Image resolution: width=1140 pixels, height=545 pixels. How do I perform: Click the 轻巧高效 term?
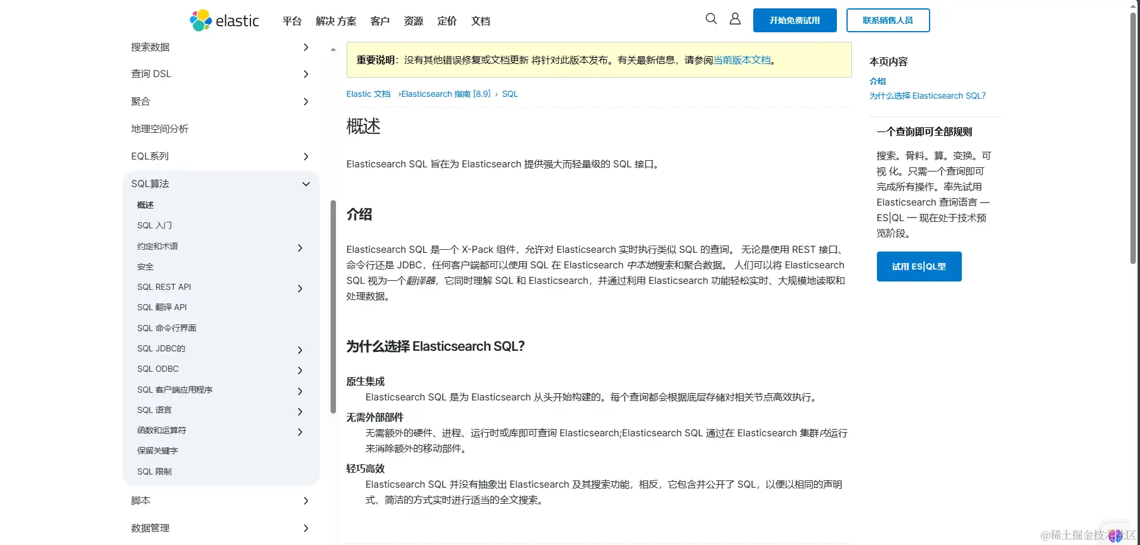(365, 469)
